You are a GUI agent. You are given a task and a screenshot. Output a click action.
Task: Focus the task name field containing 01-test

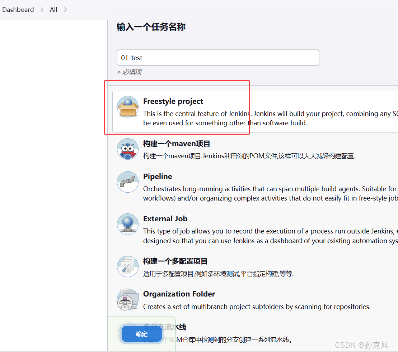(x=218, y=58)
